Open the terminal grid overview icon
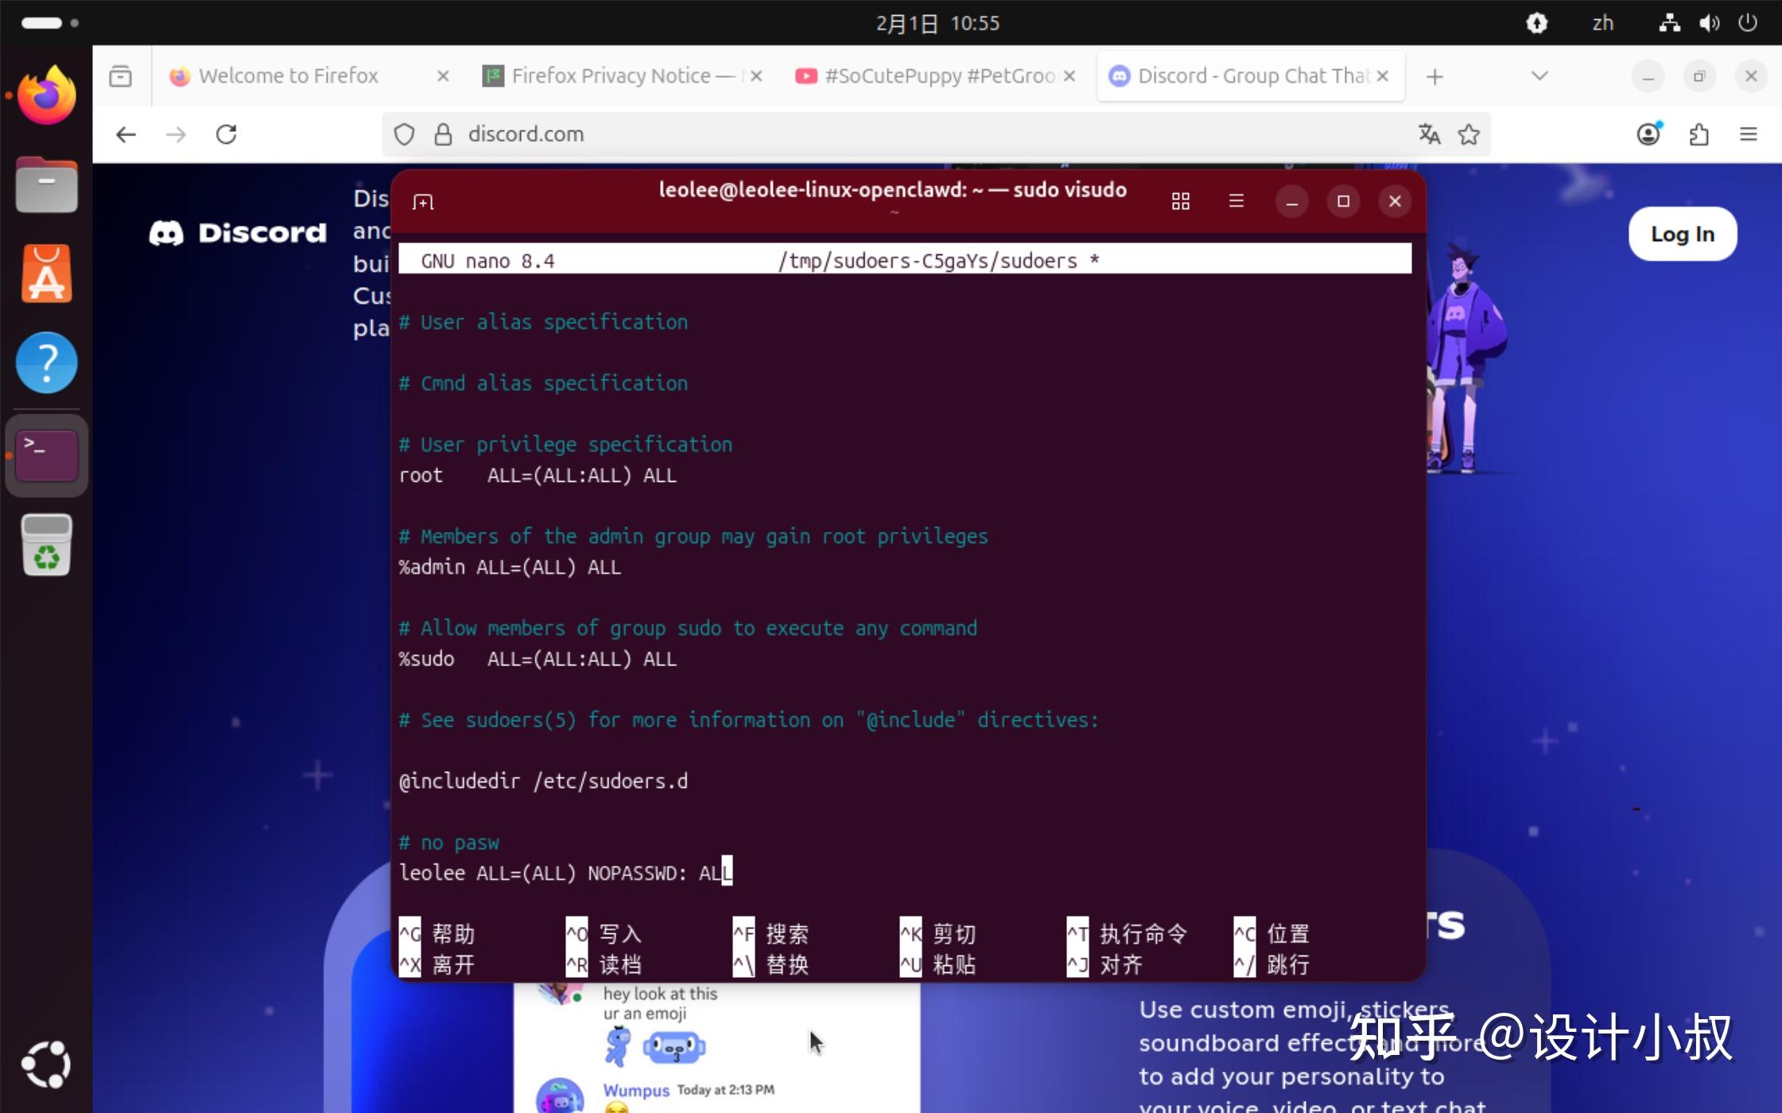This screenshot has height=1113, width=1782. (1180, 202)
